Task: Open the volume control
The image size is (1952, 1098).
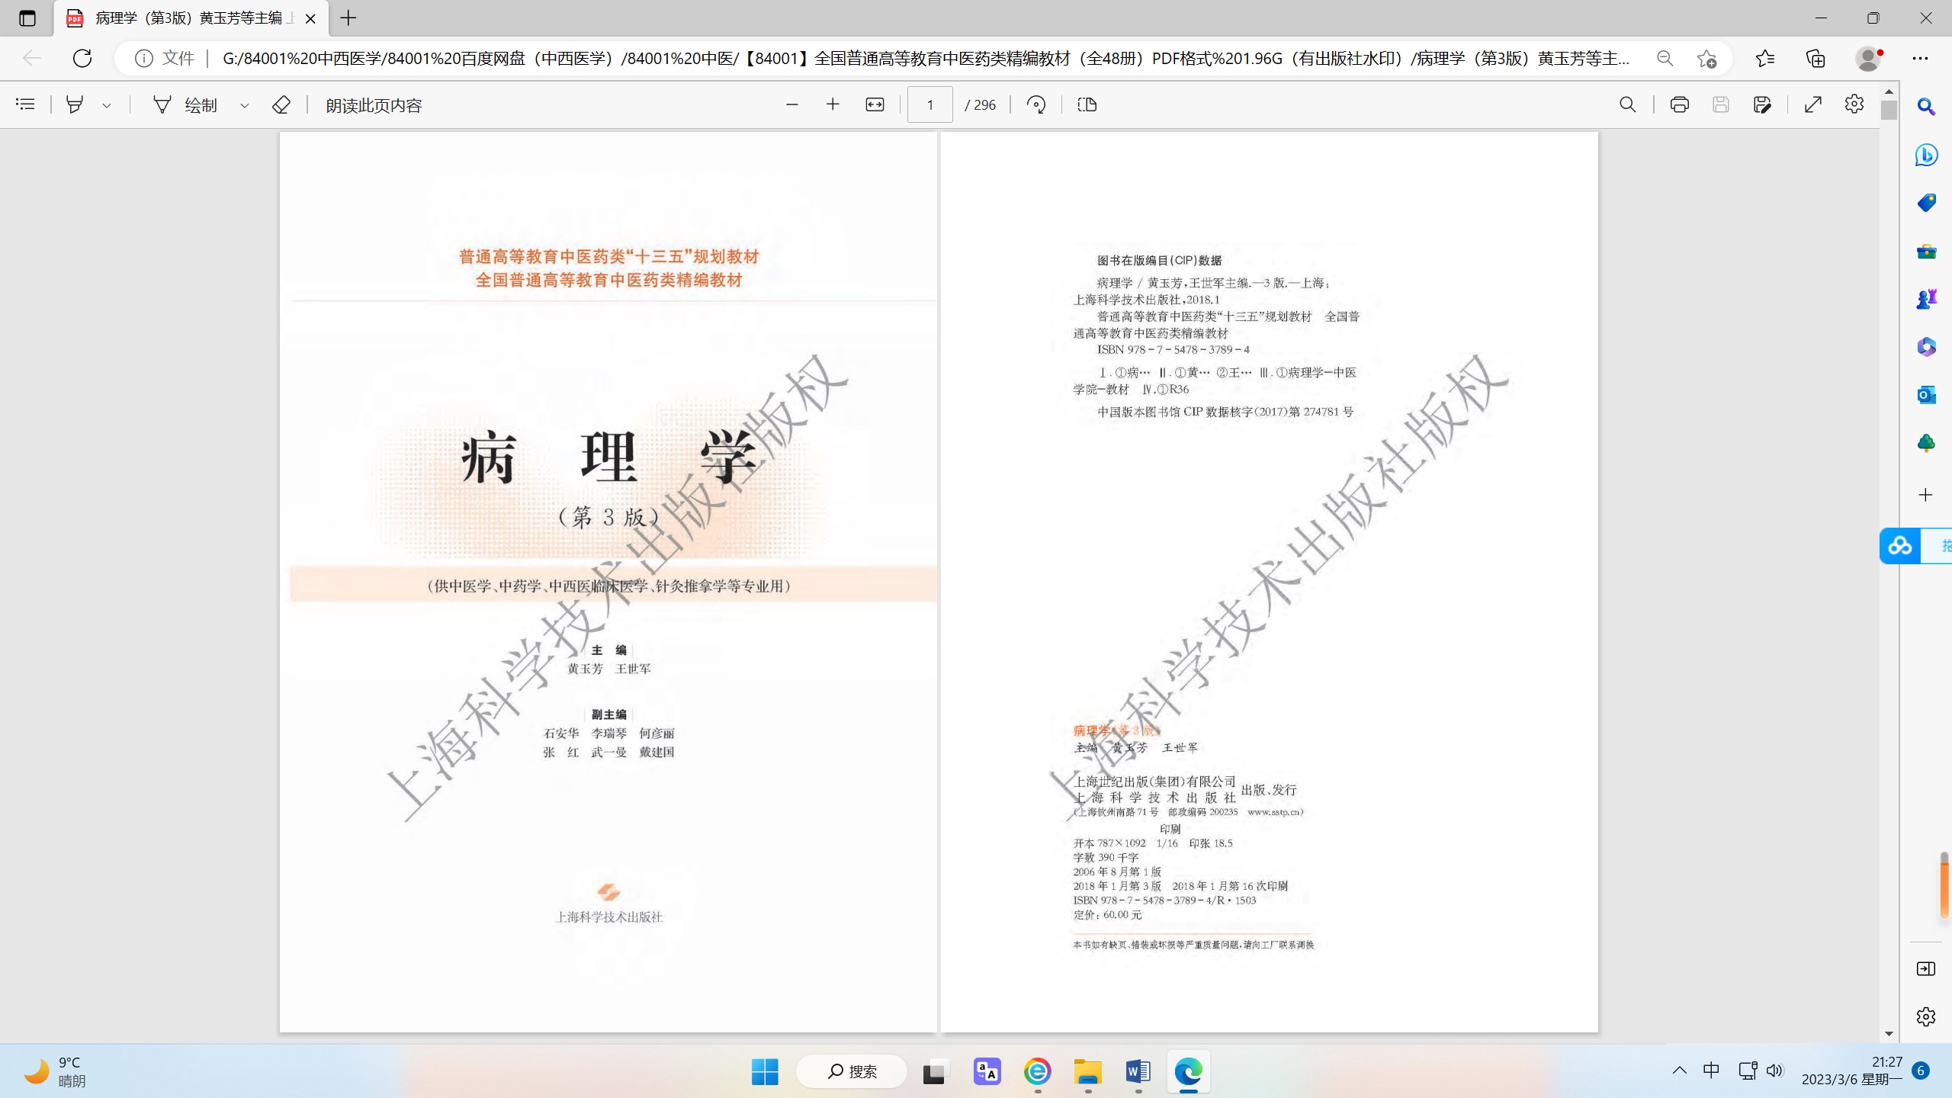Action: click(1775, 1071)
